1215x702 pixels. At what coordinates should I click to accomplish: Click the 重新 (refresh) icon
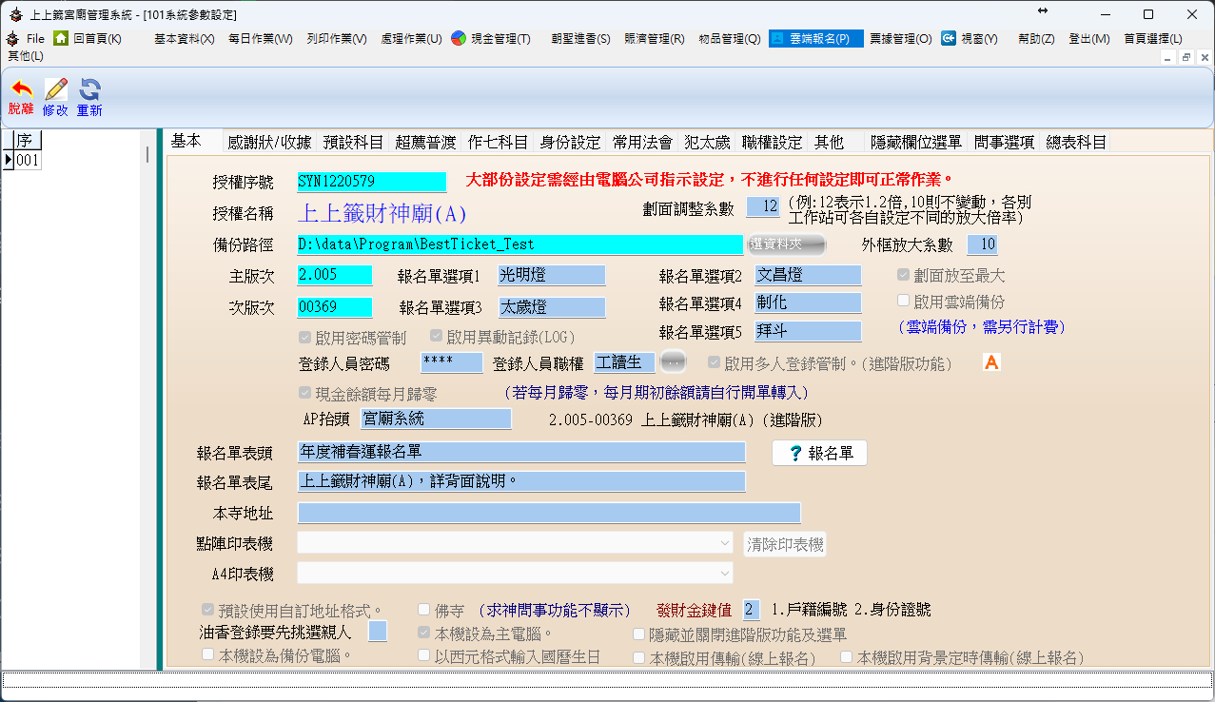89,90
